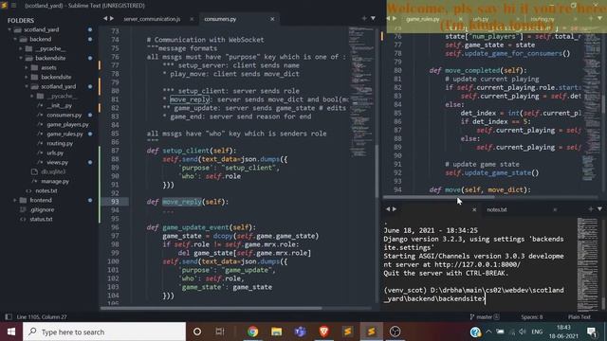Collapse the backend folder
Viewport: 607px width, 341px height.
15,39
